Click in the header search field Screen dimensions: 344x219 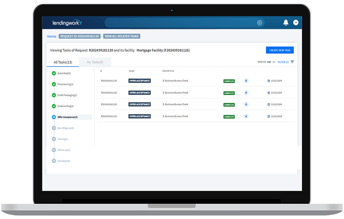pyautogui.click(x=180, y=23)
